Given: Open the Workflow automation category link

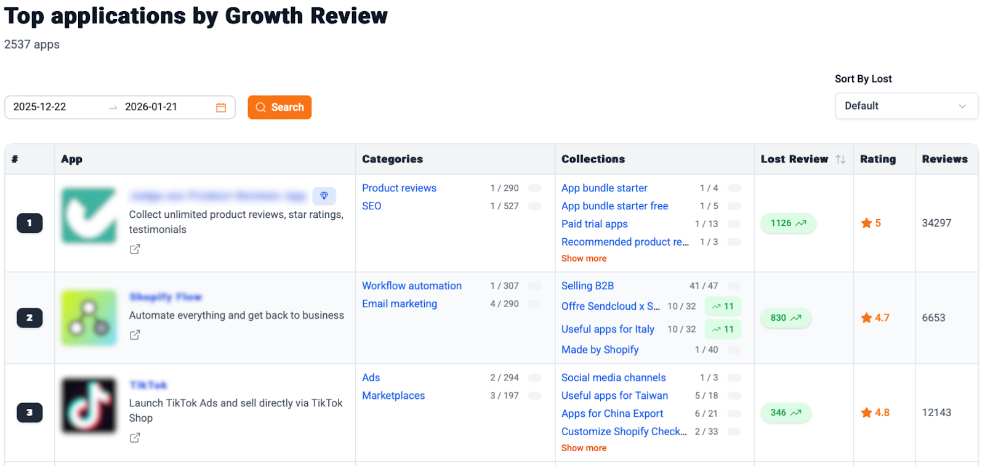Looking at the screenshot, I should click(411, 286).
